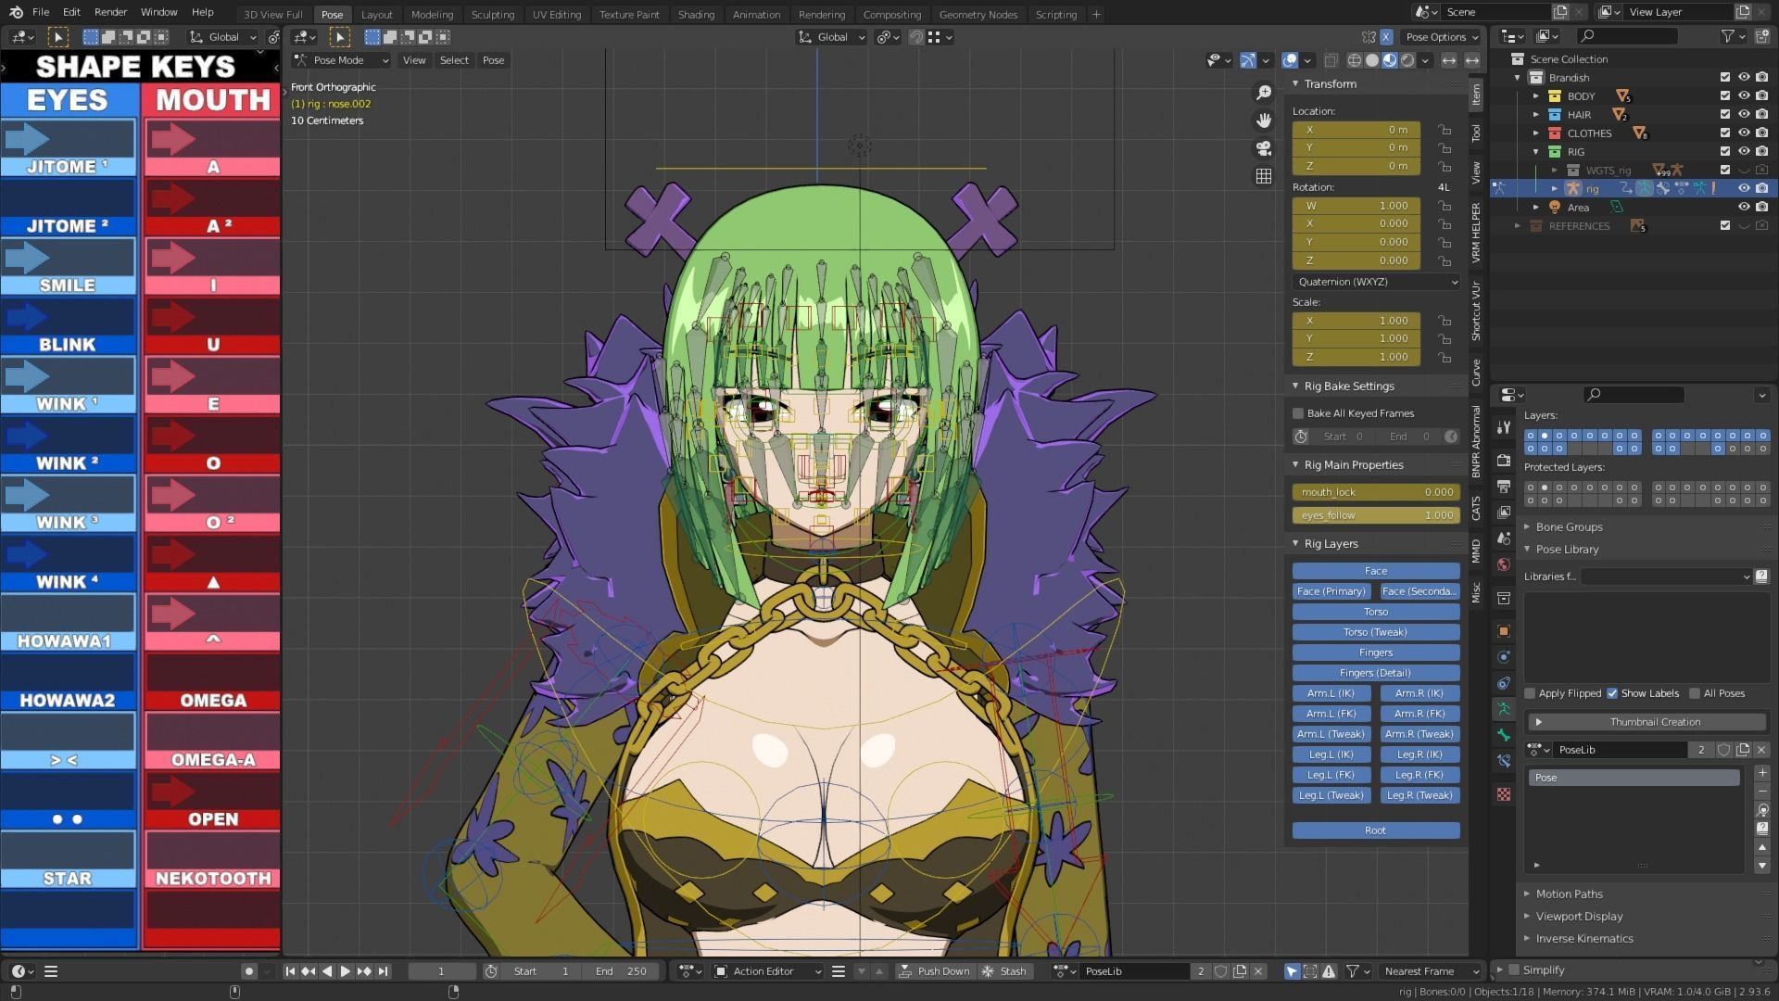Select wireframe viewport shading mode

(x=1354, y=60)
